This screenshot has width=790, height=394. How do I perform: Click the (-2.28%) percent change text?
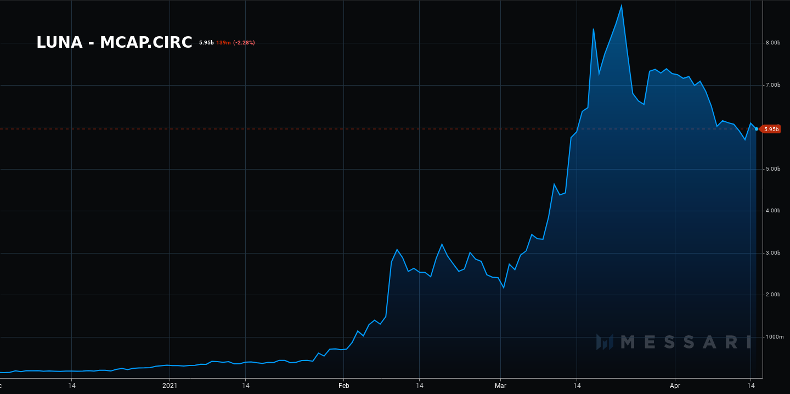point(244,43)
